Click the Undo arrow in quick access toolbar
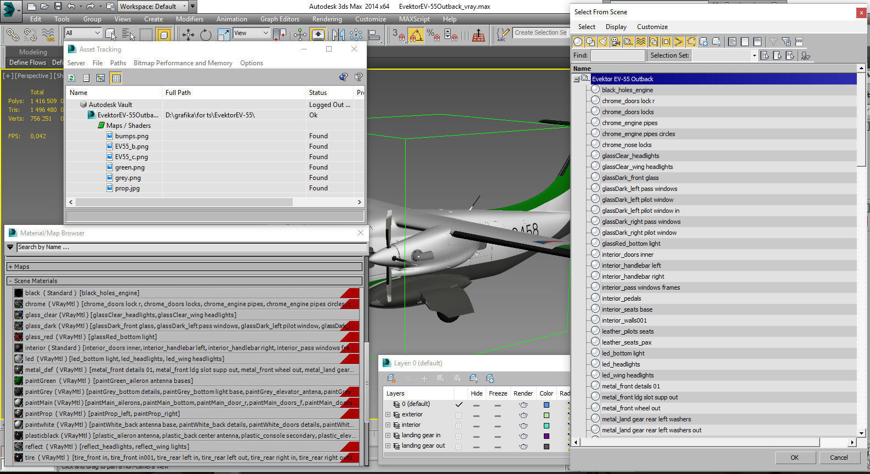This screenshot has width=870, height=474. [71, 7]
